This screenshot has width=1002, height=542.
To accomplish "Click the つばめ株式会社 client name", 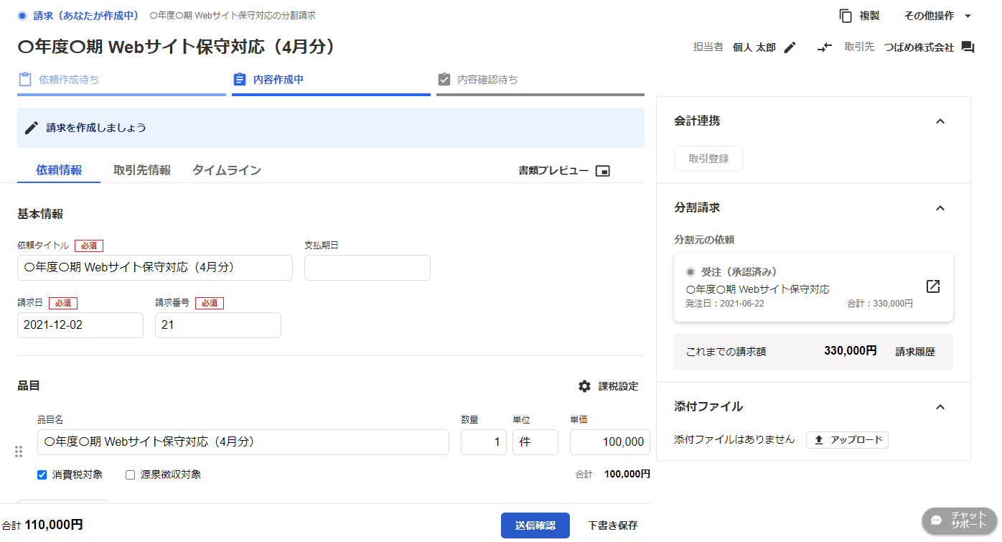I will click(x=919, y=47).
